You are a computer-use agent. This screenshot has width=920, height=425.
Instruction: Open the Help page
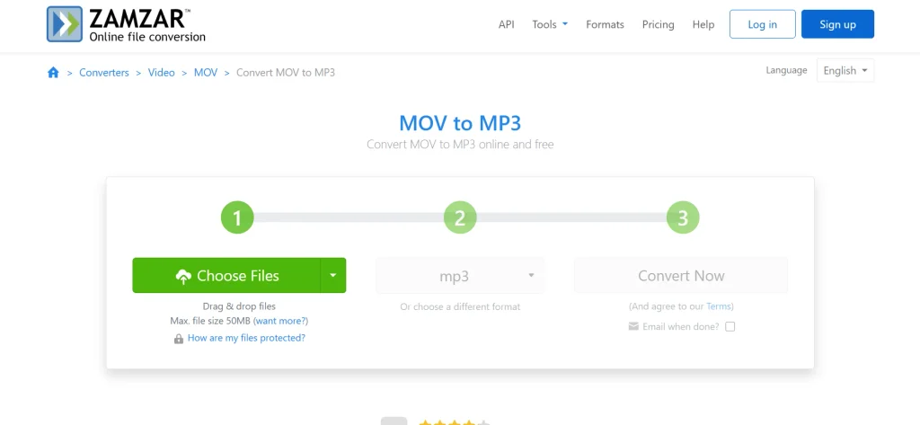click(703, 24)
